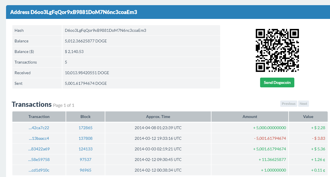Click the Received row label

point(22,73)
